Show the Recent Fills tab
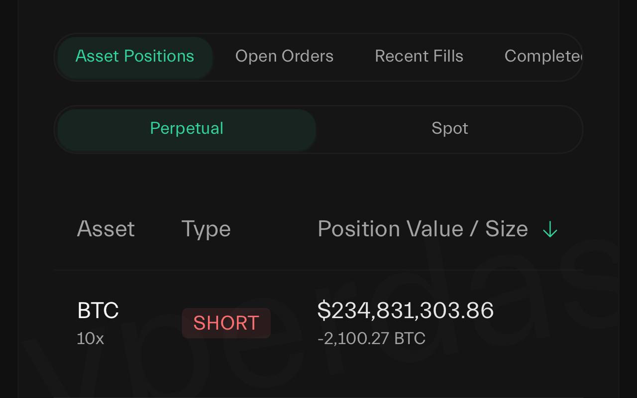The width and height of the screenshot is (637, 398). point(419,57)
